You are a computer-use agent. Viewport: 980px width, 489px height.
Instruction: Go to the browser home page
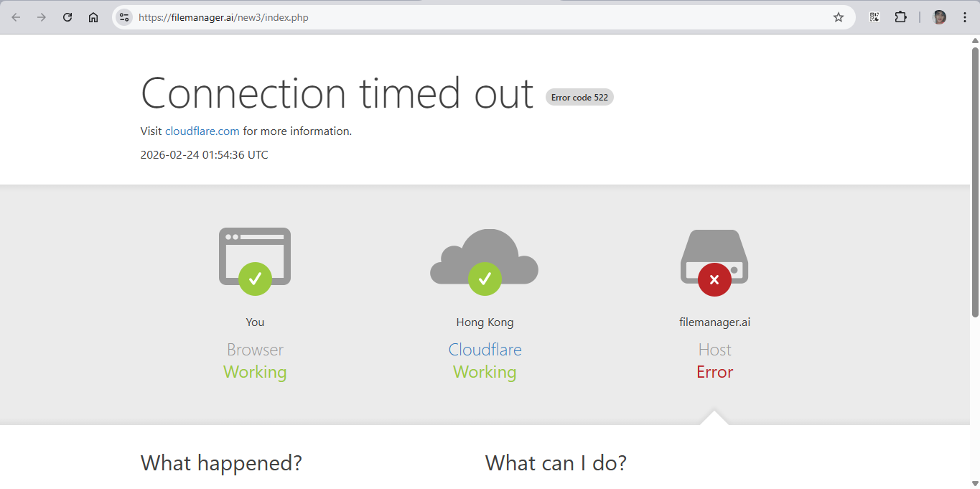click(x=93, y=17)
